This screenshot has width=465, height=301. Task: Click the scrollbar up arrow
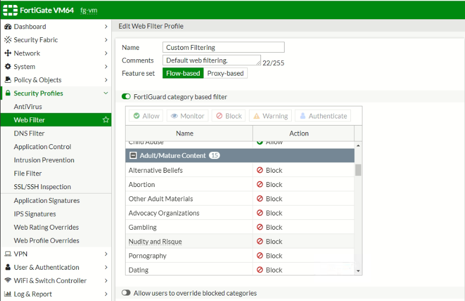pos(358,145)
